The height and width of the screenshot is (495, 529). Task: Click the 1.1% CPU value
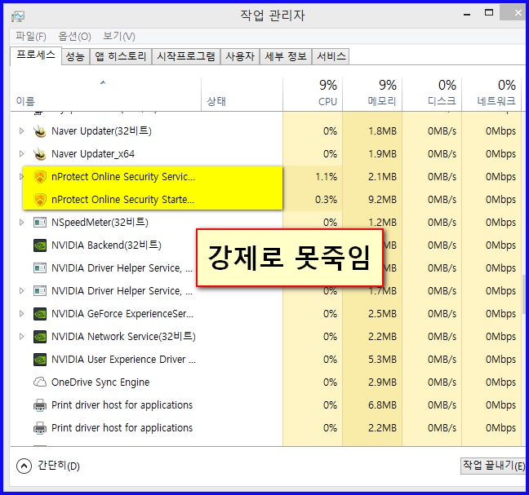(326, 177)
